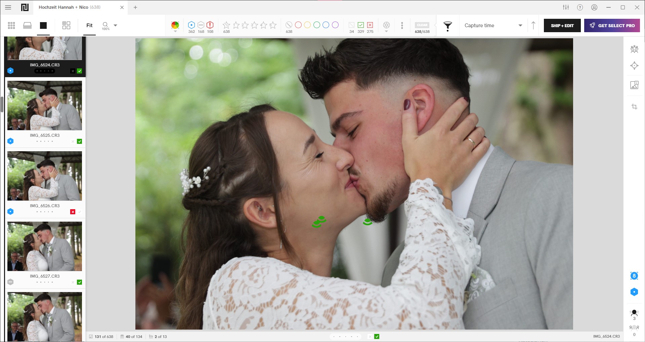Set star rating dots in bottom status bar
The height and width of the screenshot is (342, 645).
(x=346, y=337)
